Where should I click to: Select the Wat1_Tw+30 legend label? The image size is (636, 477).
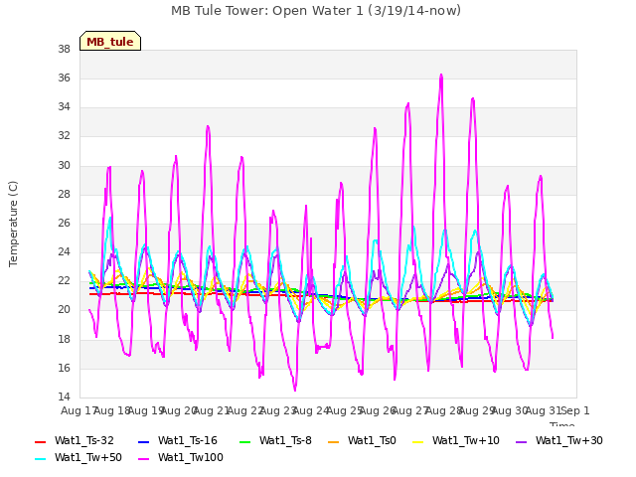[569, 440]
